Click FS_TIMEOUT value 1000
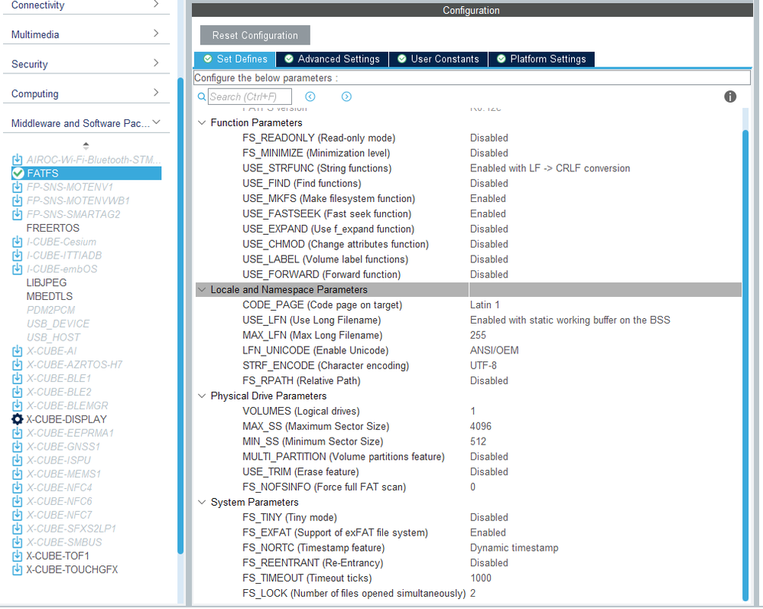Screen dimensions: 763x609 [481, 578]
